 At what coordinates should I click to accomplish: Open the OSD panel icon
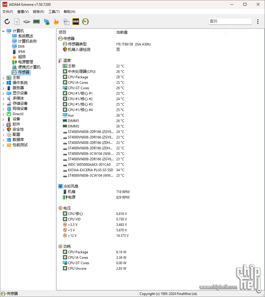tap(76, 22)
